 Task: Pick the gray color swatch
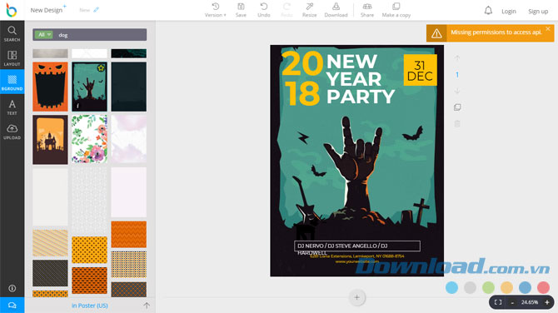click(470, 287)
